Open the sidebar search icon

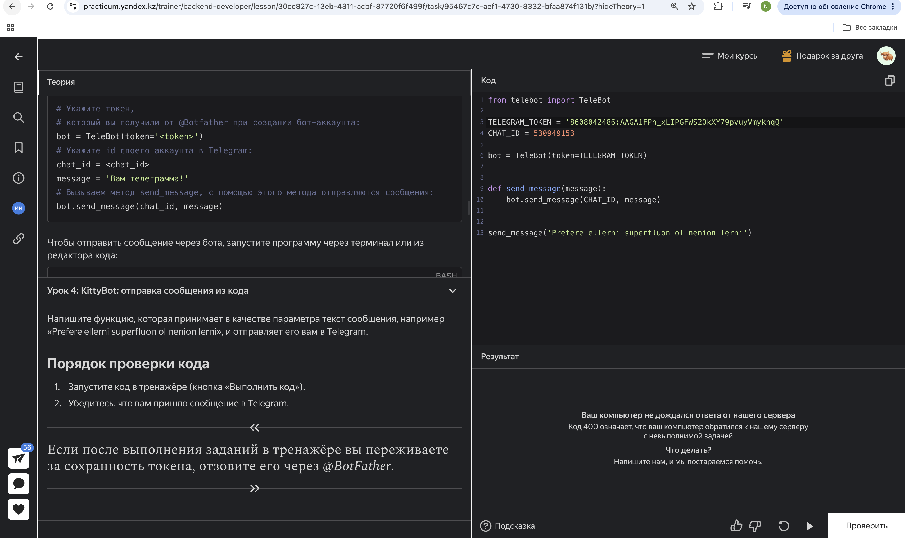coord(19,118)
